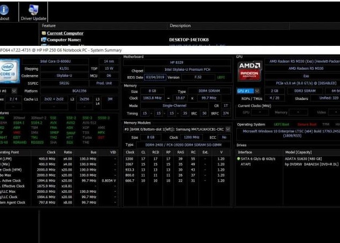This screenshot has height=243, width=340.
Task: Click the Description column header
Action: click(x=180, y=25)
